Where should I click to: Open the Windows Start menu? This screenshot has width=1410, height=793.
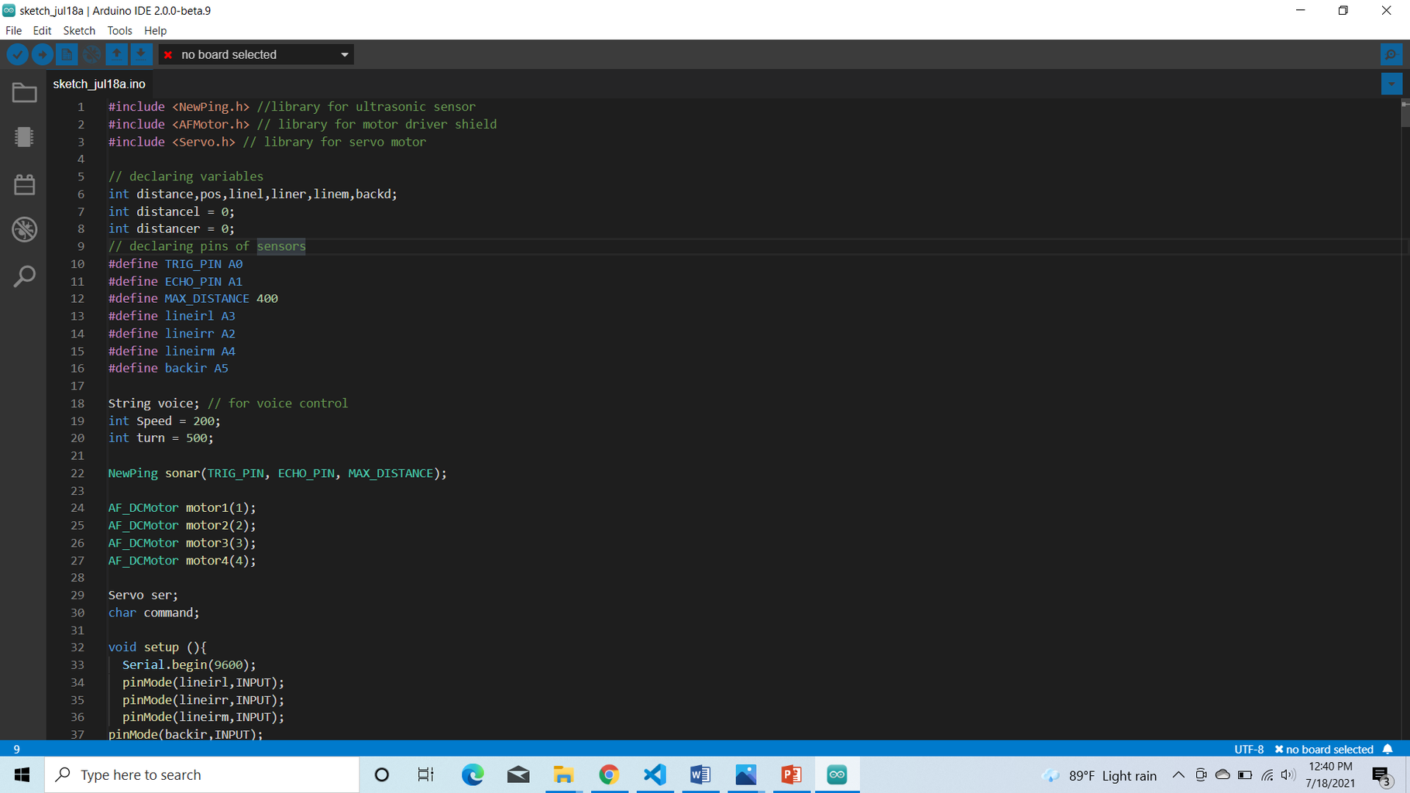[x=22, y=774]
